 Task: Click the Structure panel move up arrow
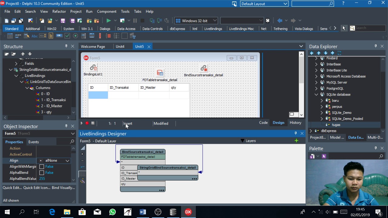click(23, 54)
